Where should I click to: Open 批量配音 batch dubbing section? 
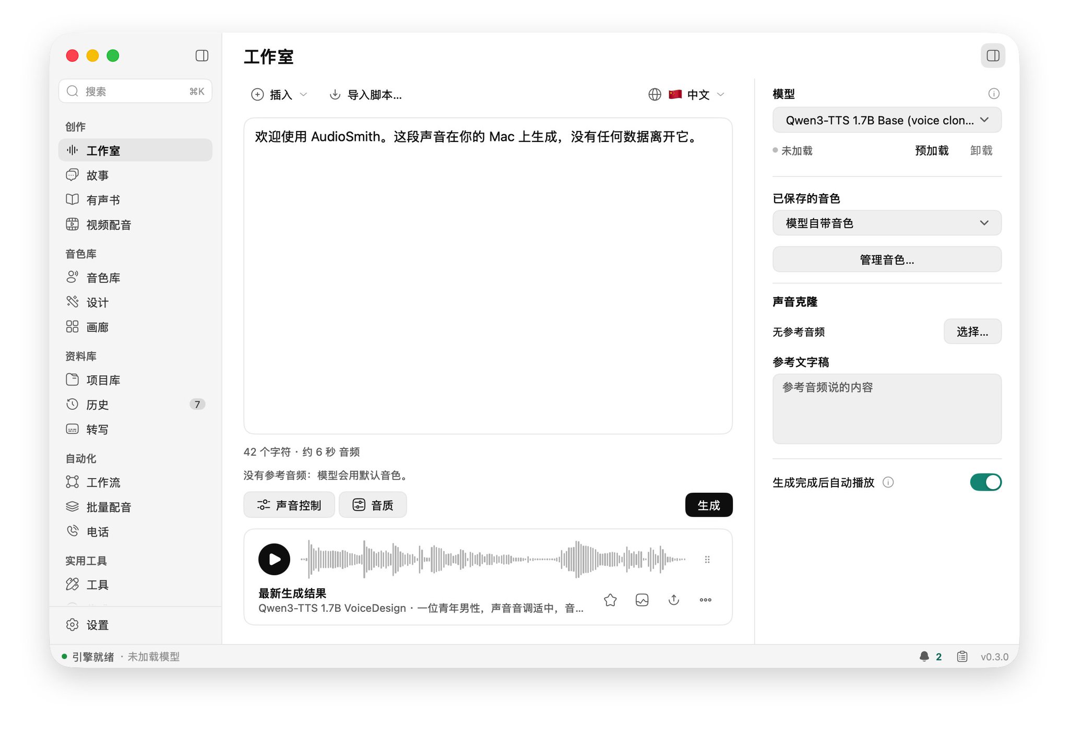tap(135, 507)
